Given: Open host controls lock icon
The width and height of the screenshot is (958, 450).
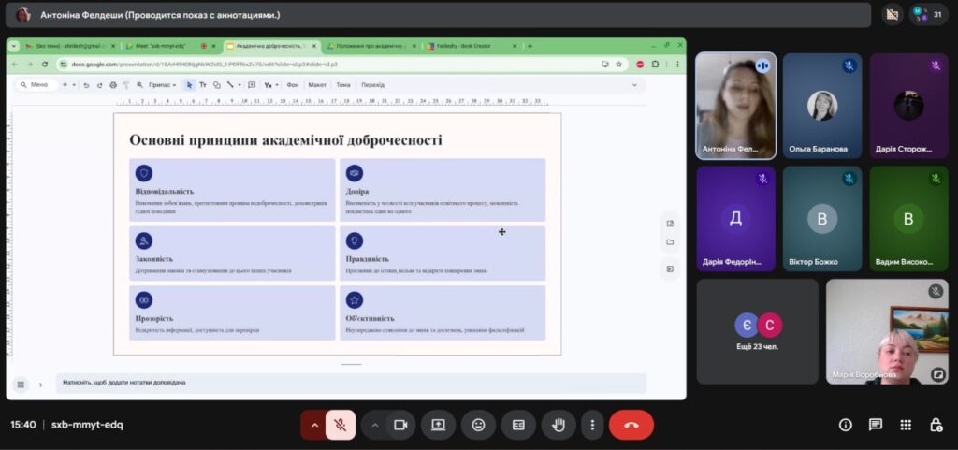Looking at the screenshot, I should click(936, 425).
